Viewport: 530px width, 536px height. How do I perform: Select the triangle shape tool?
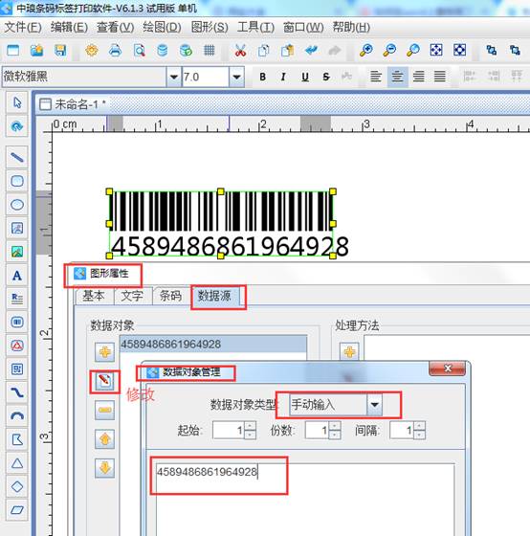(x=17, y=463)
